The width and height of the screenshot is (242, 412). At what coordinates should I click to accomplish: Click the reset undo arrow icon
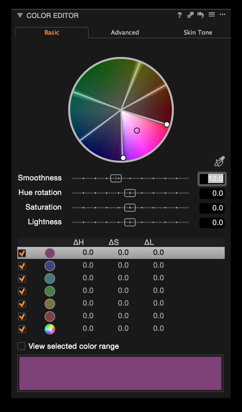tap(200, 15)
